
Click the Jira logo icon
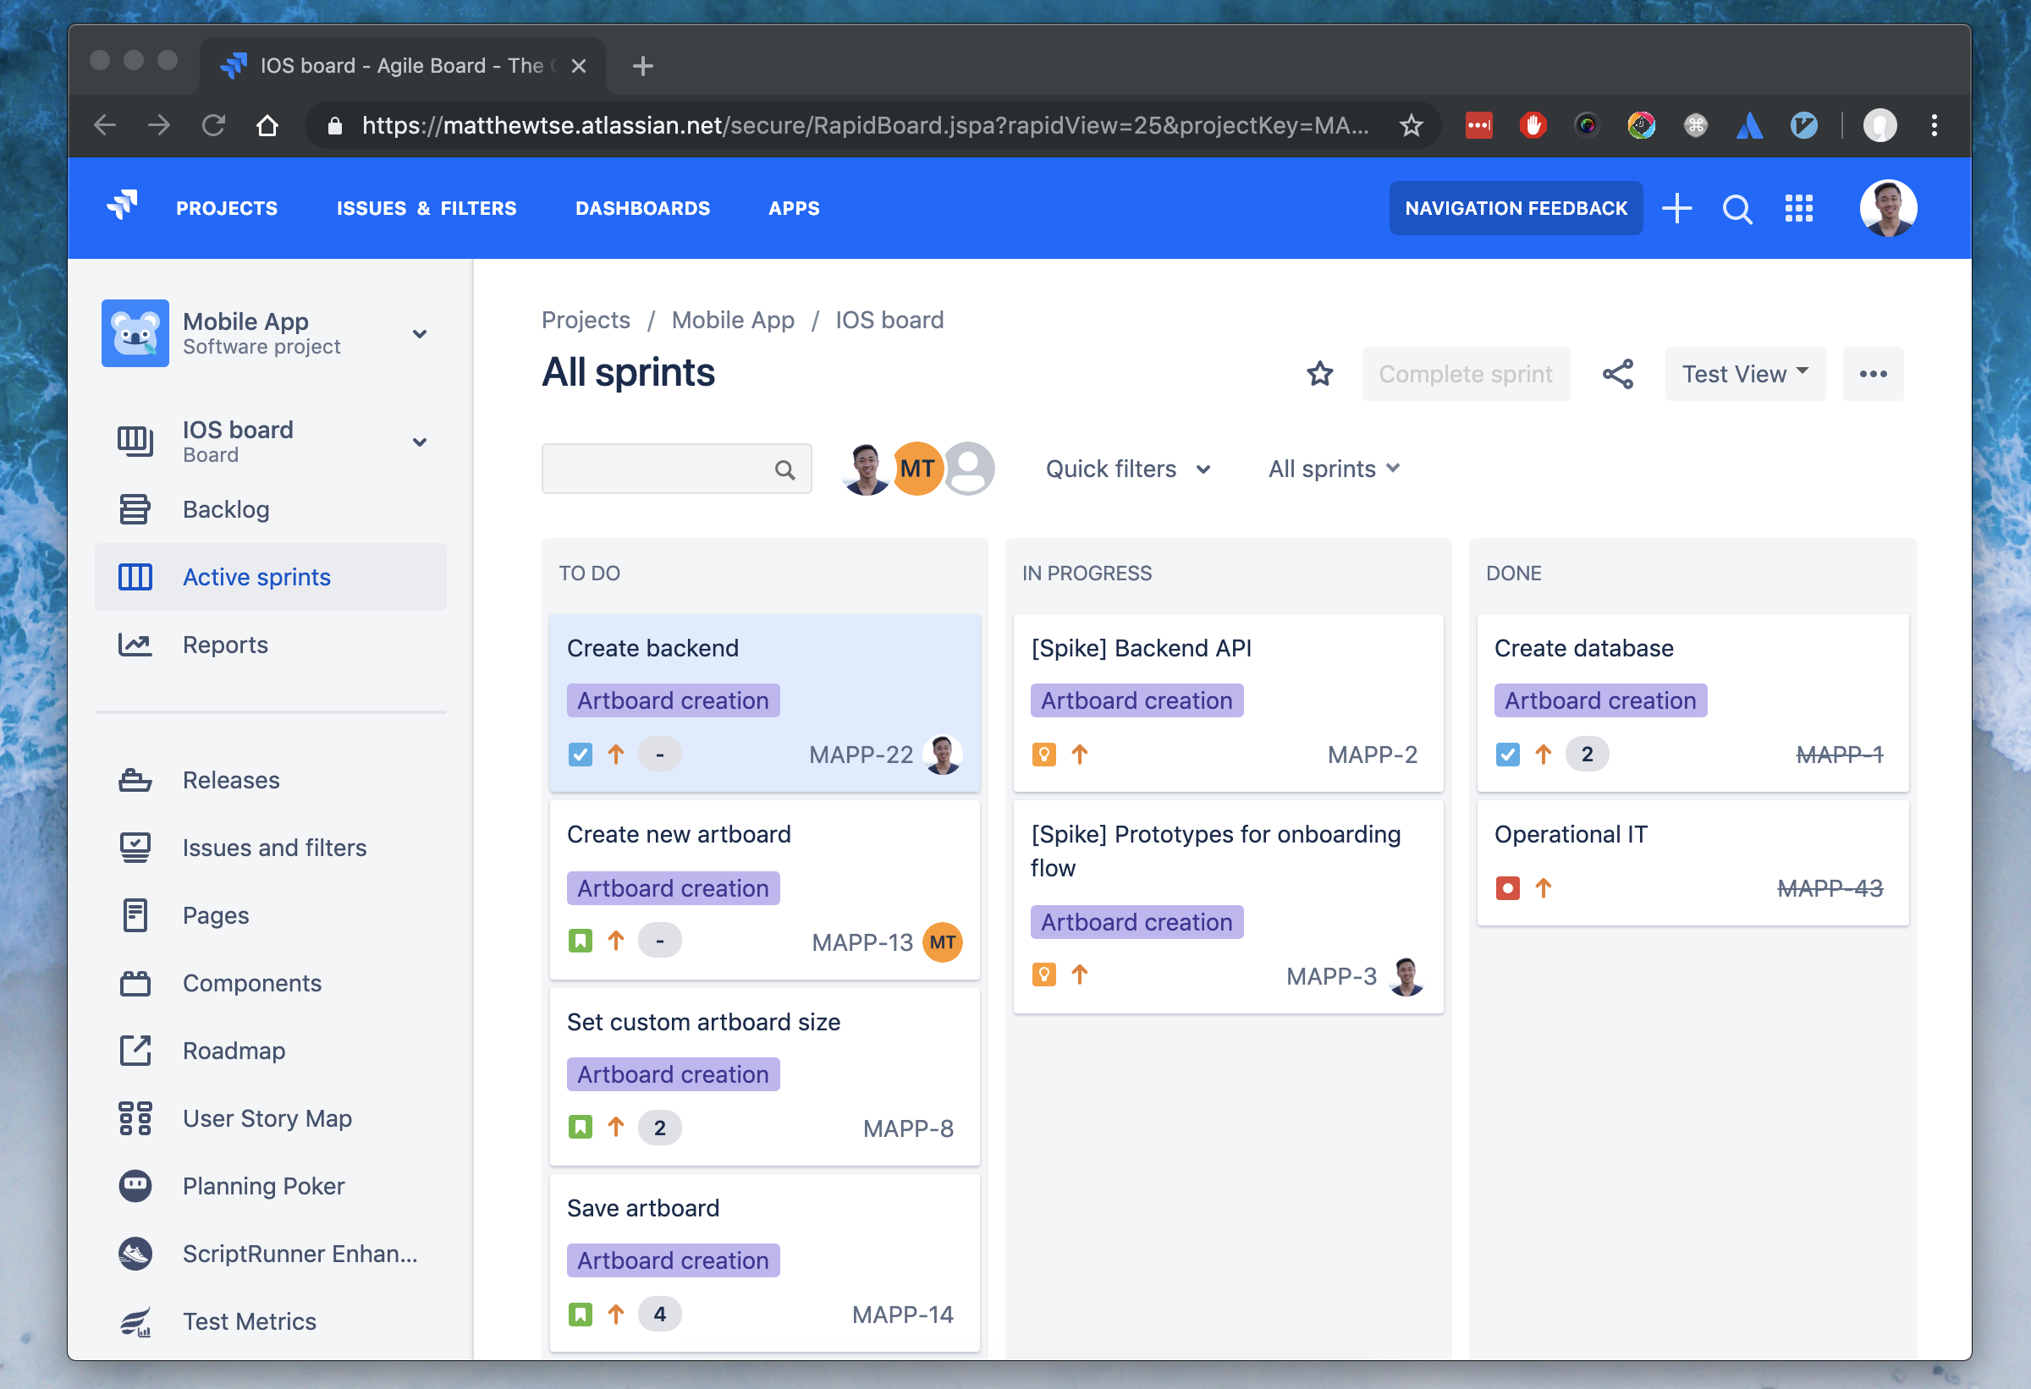(123, 206)
